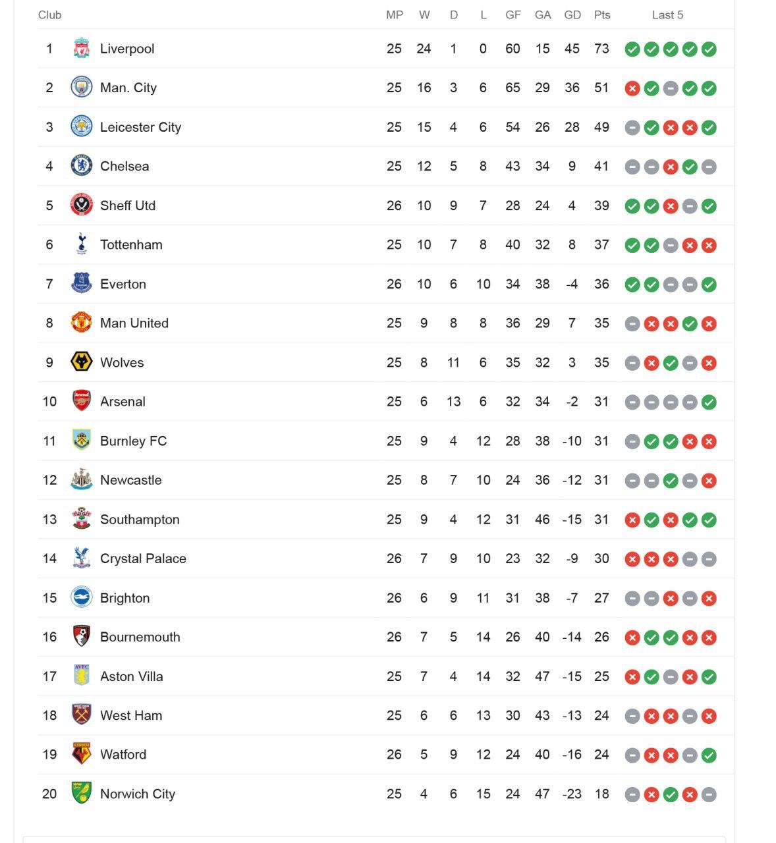Click the Pts column header
The image size is (776, 843).
[602, 14]
